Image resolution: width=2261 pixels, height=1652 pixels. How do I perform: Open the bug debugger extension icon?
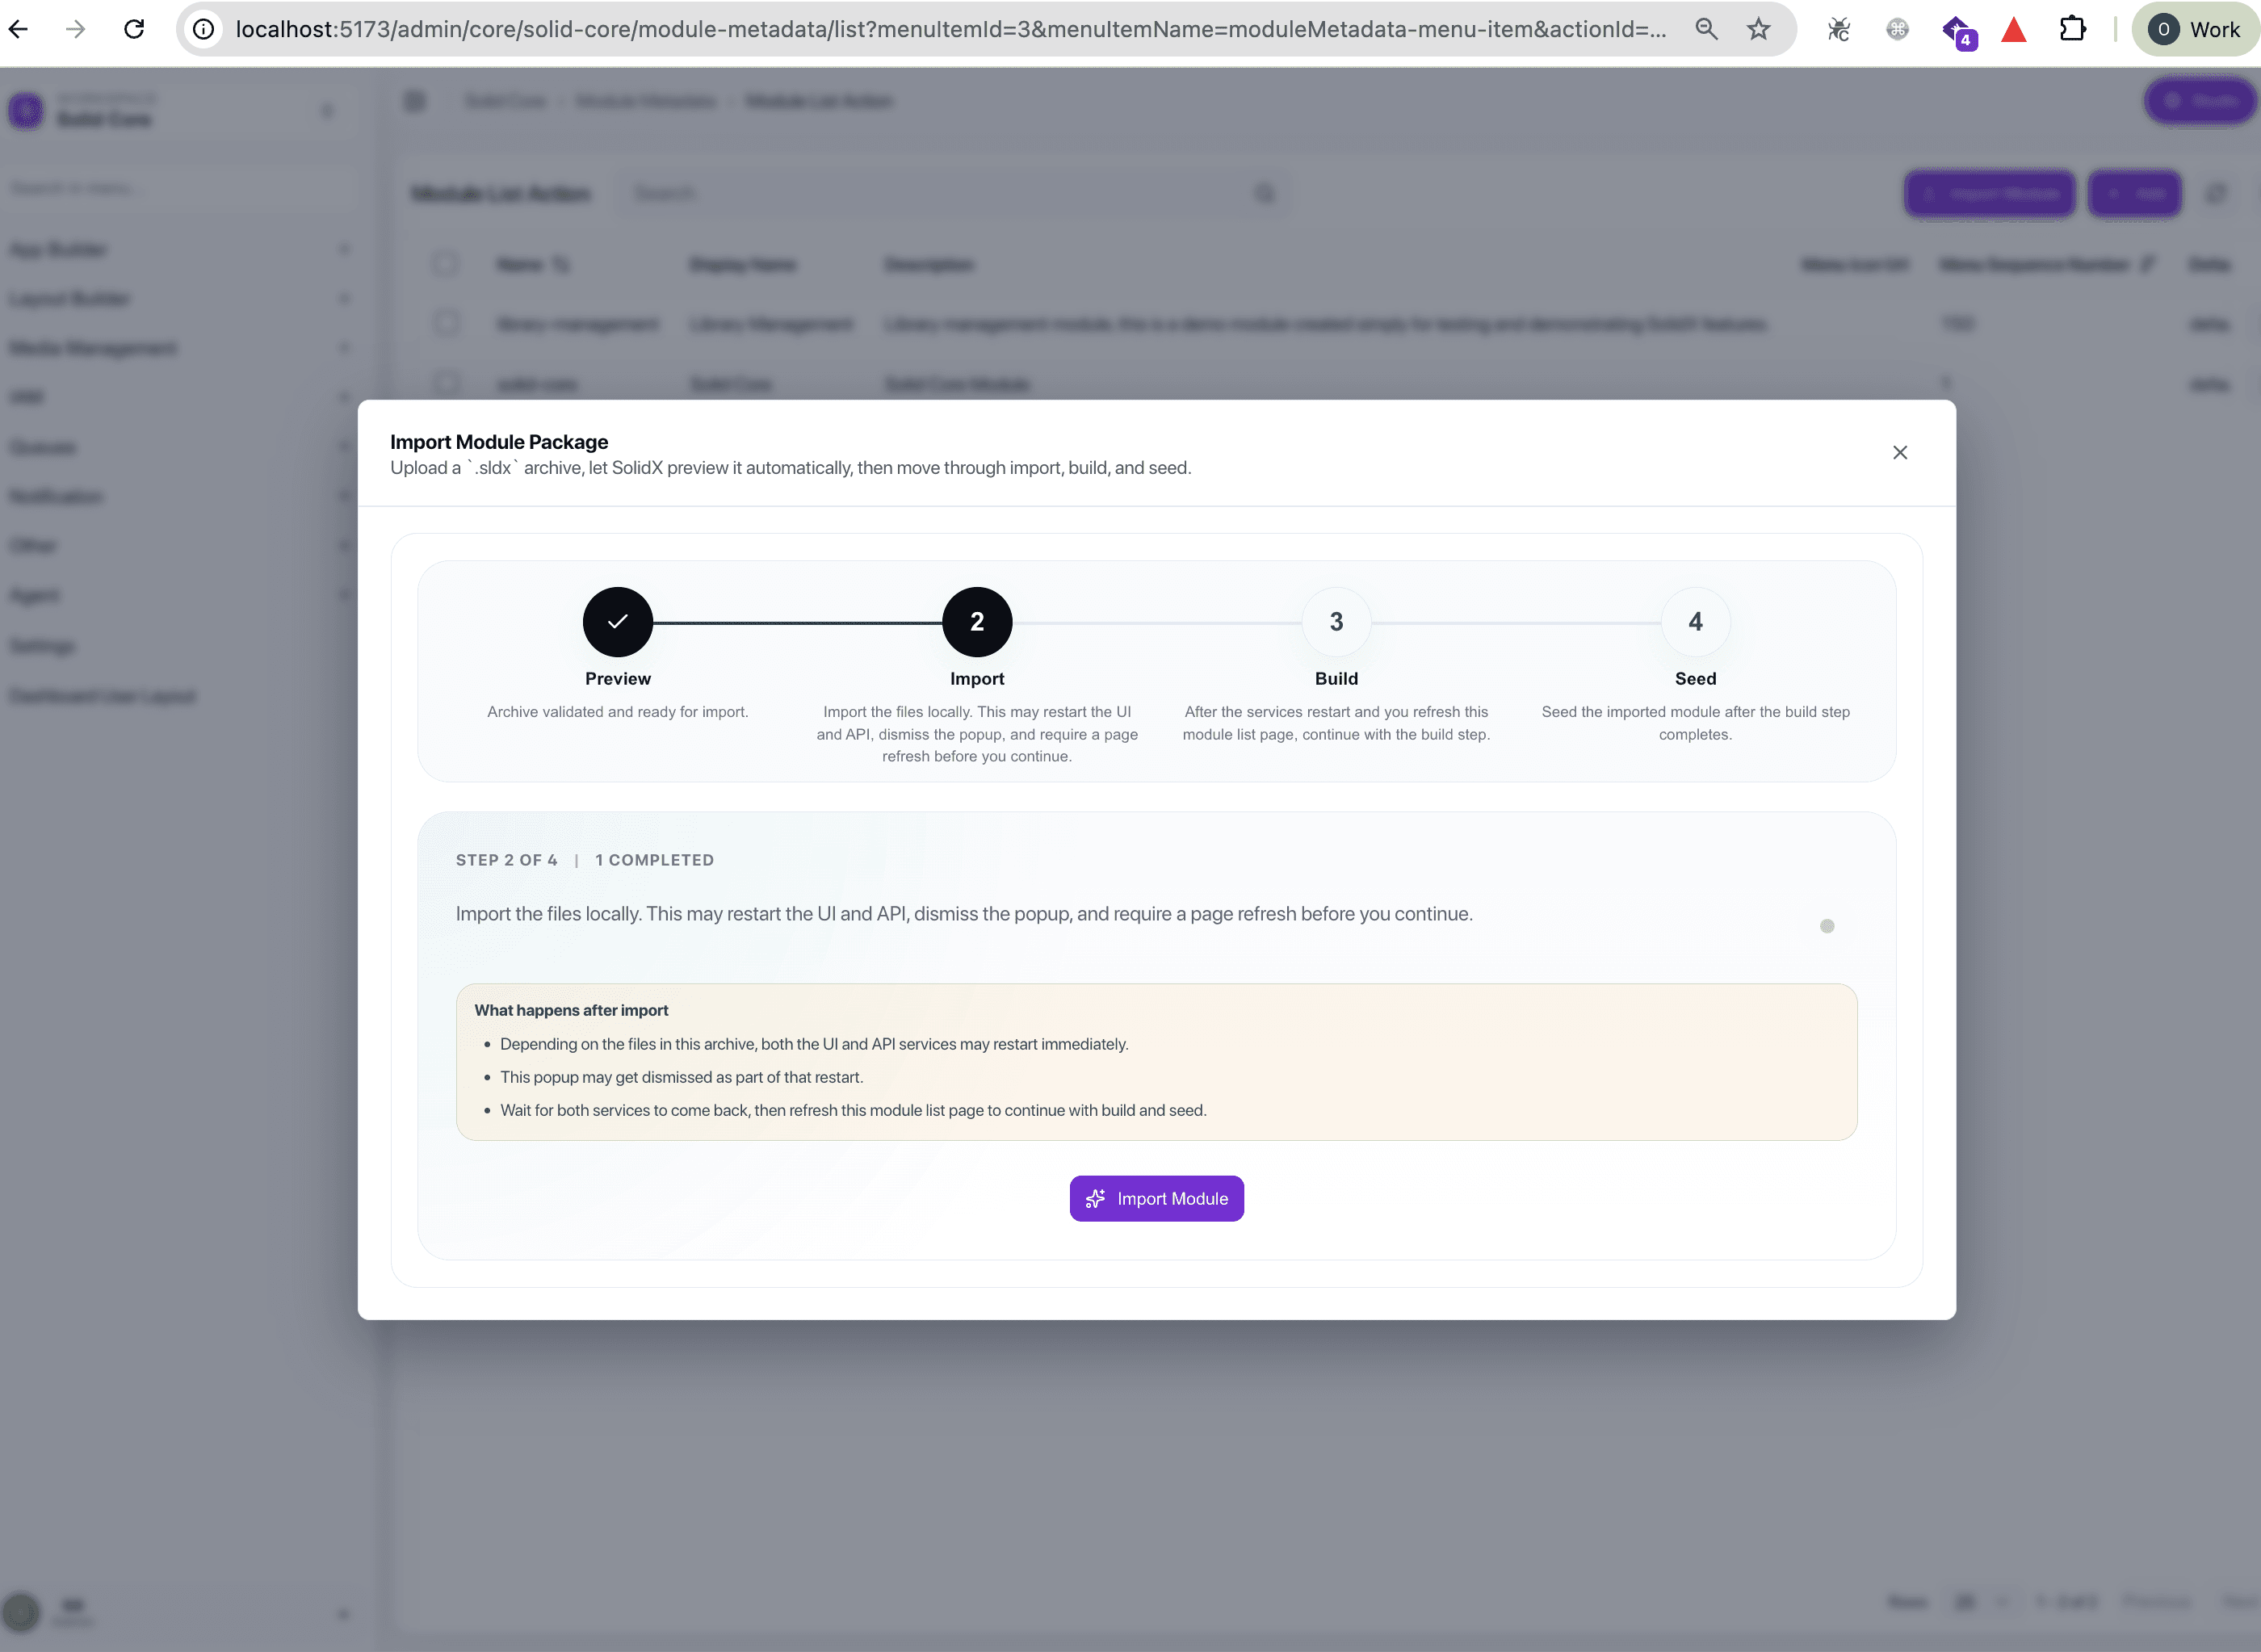pos(1838,30)
